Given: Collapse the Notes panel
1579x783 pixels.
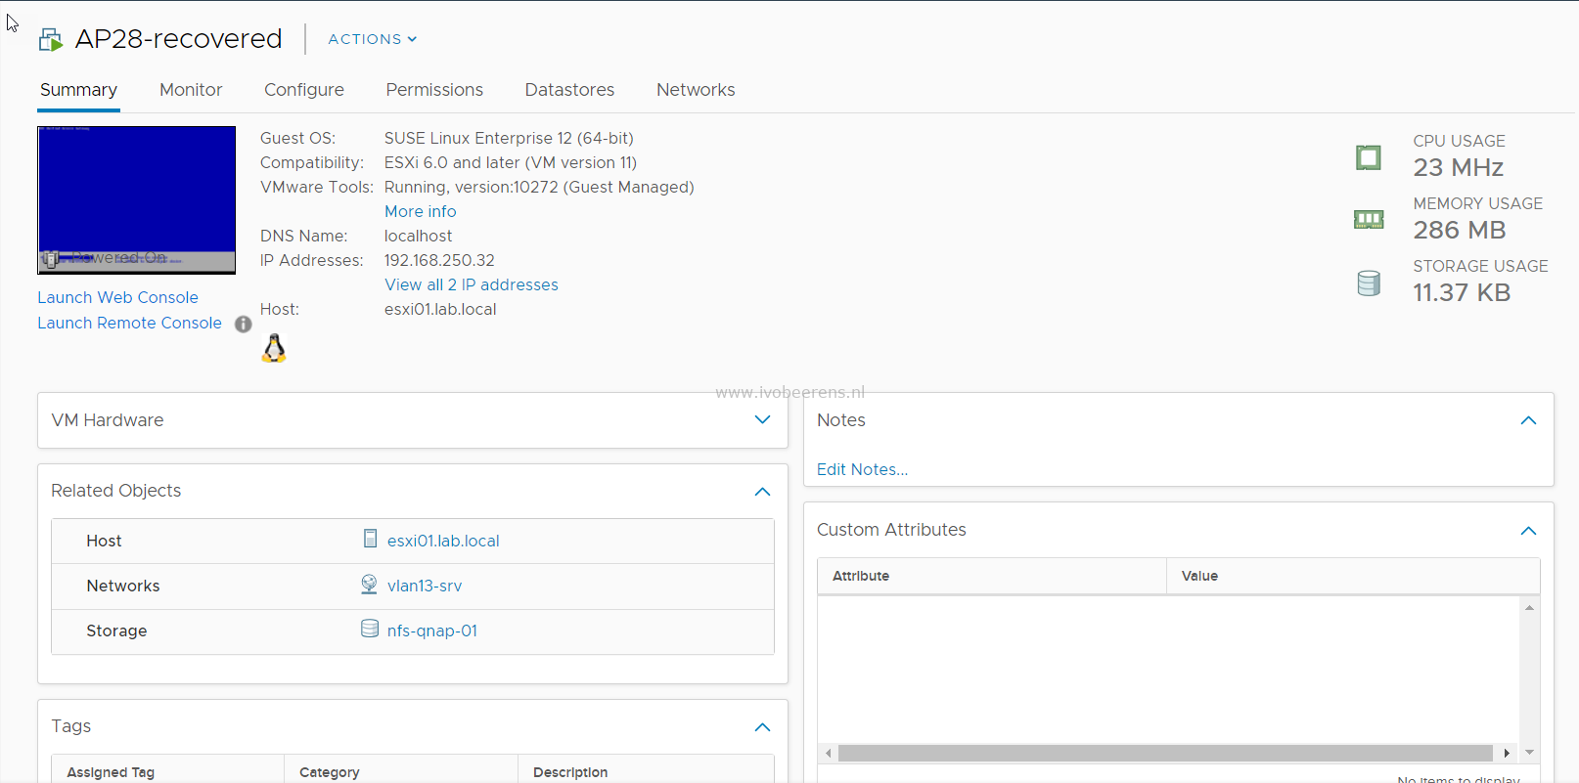Looking at the screenshot, I should coord(1528,420).
